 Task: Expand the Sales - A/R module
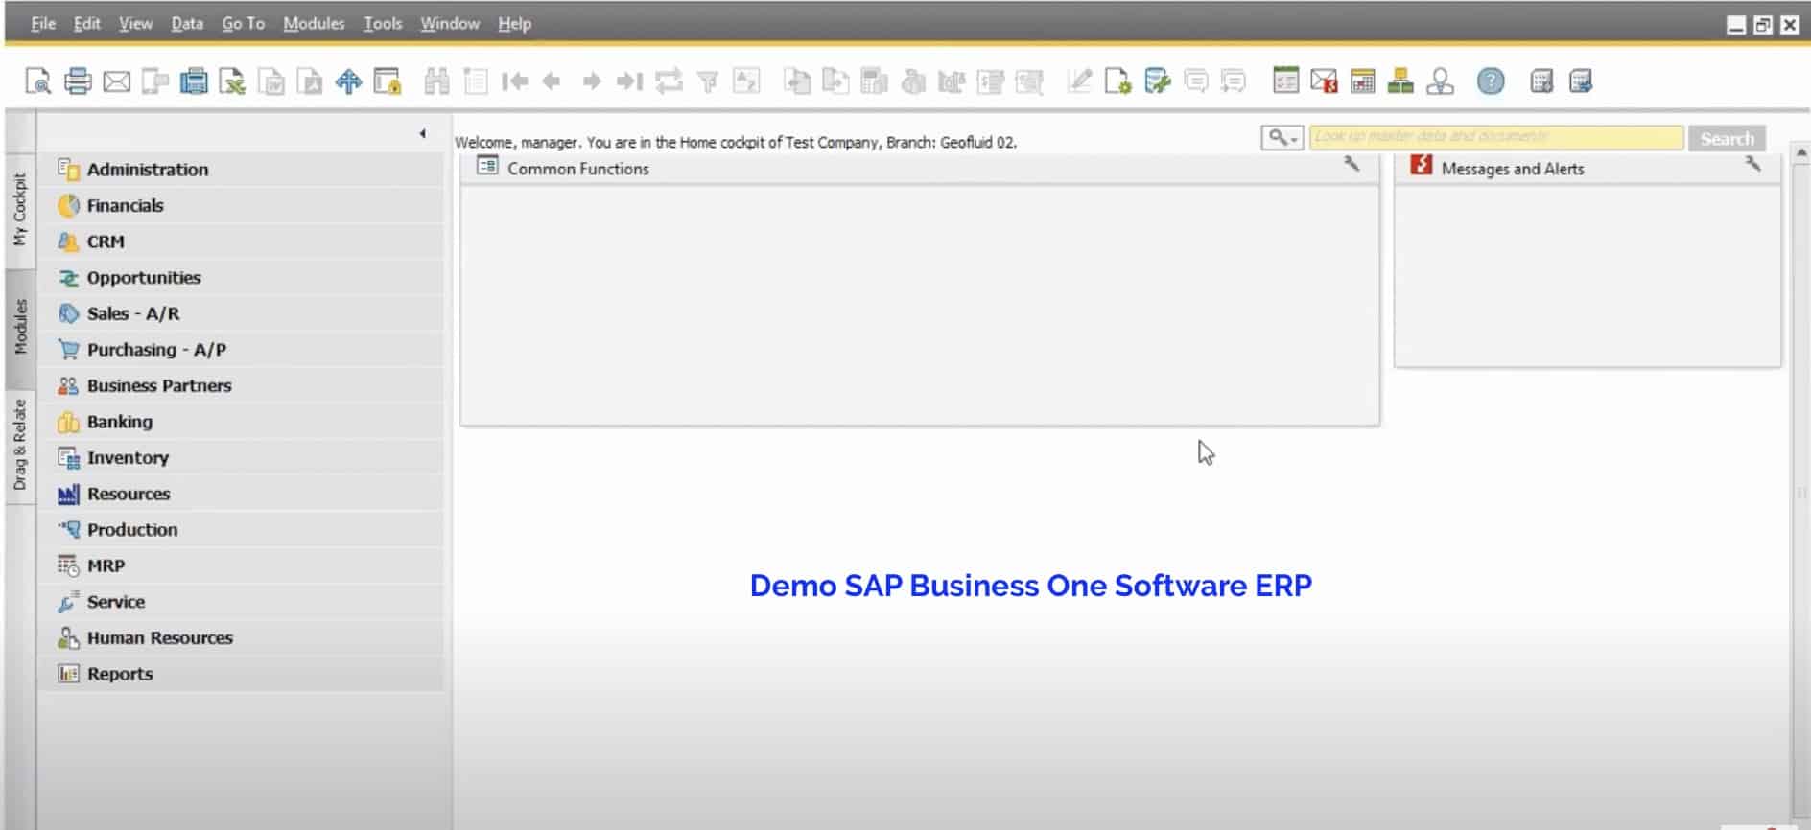click(x=241, y=313)
